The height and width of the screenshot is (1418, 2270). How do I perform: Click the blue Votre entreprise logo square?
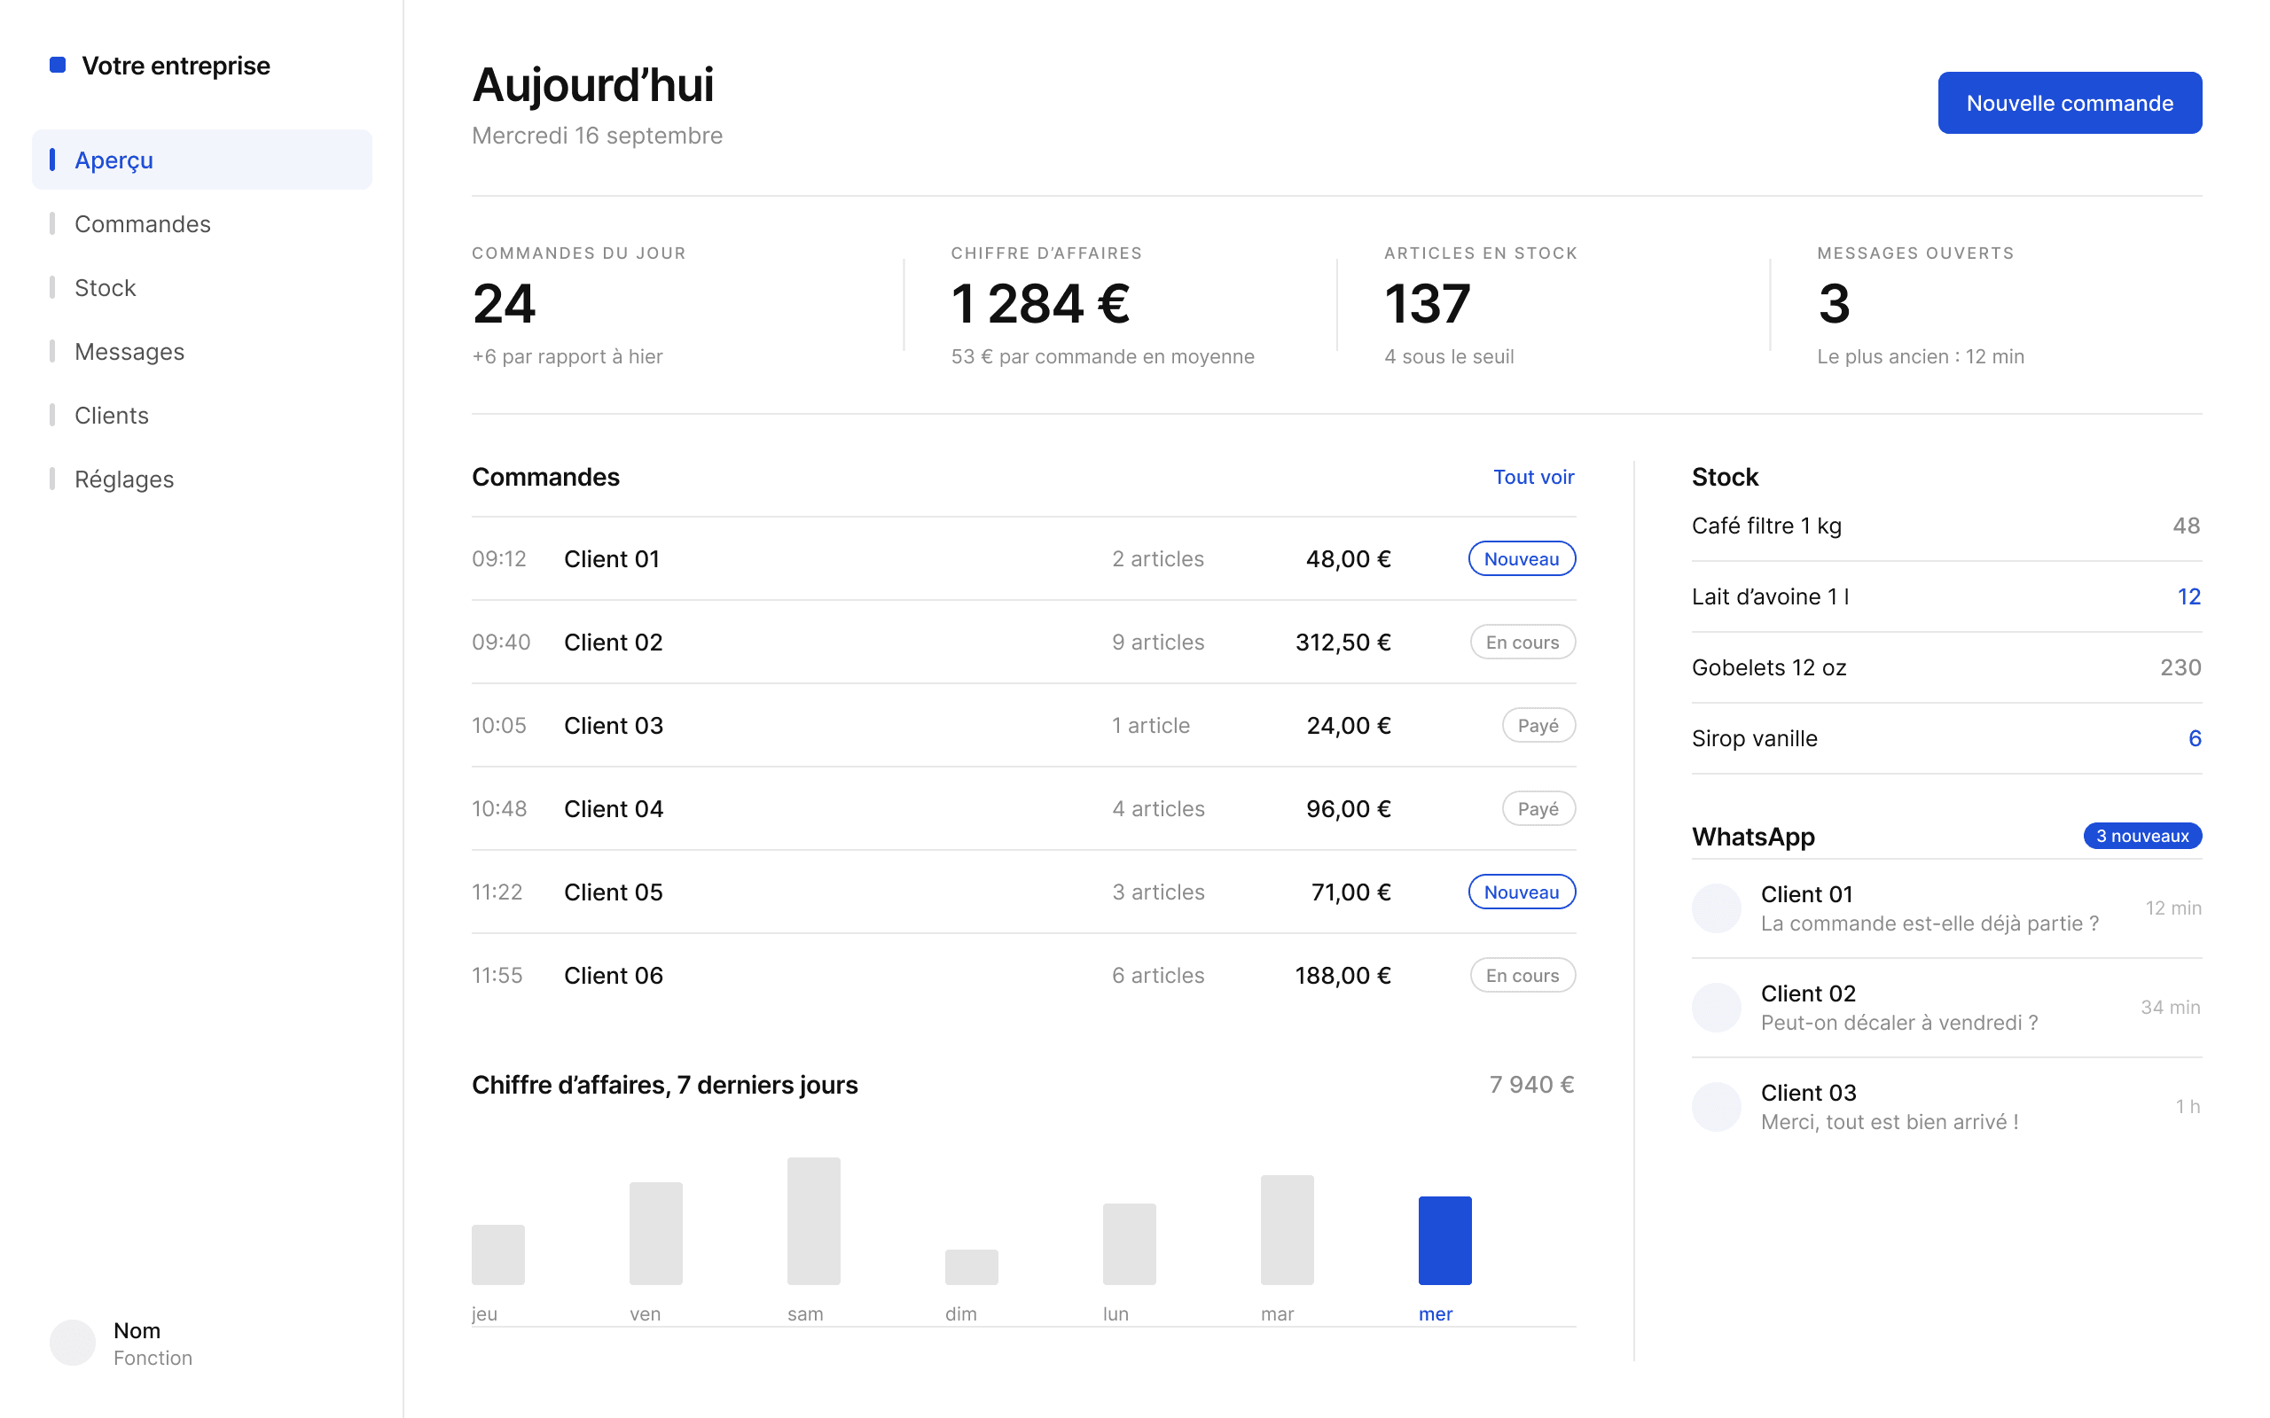[58, 65]
